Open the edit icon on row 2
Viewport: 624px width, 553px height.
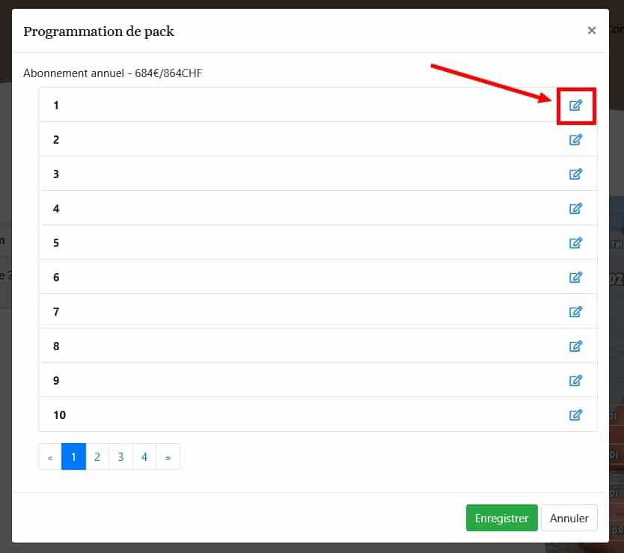click(x=575, y=140)
